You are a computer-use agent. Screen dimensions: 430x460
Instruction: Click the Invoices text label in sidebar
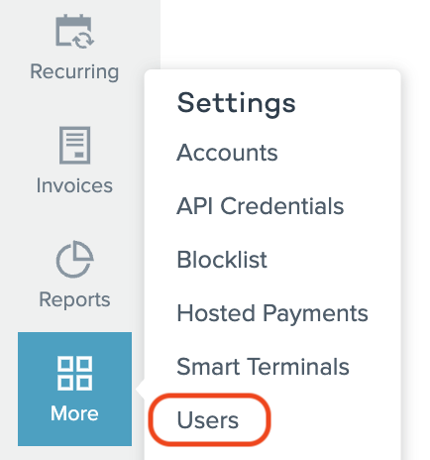point(74,185)
